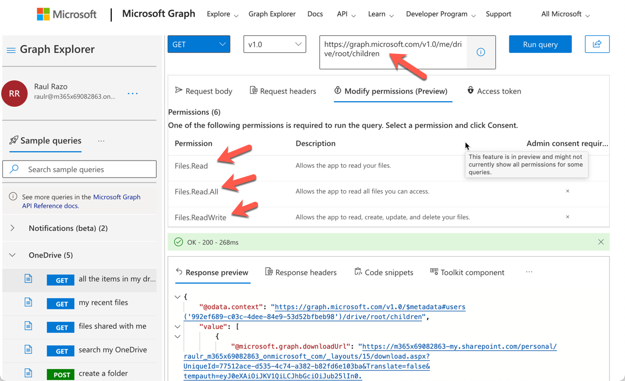Open the All Microsoft dropdown

tap(565, 14)
